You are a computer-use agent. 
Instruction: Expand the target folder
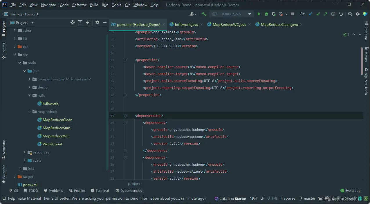point(15,177)
